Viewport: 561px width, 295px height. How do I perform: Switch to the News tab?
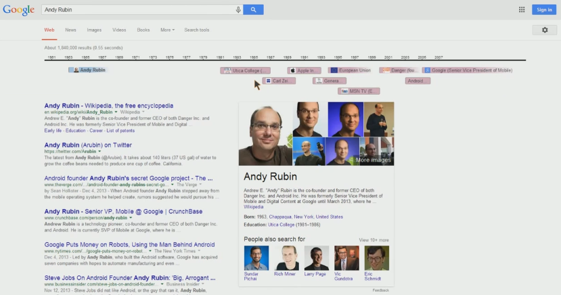pyautogui.click(x=70, y=30)
